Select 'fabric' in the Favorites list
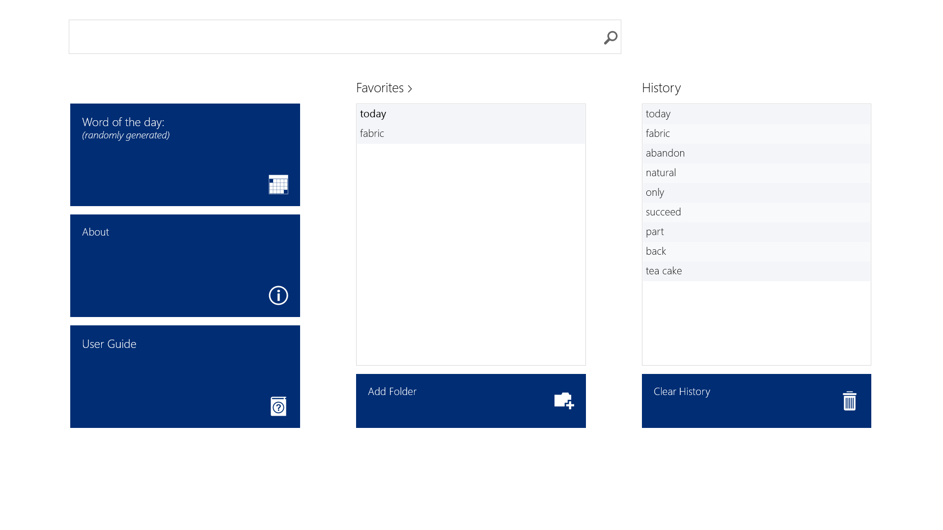The width and height of the screenshot is (943, 530). [372, 133]
